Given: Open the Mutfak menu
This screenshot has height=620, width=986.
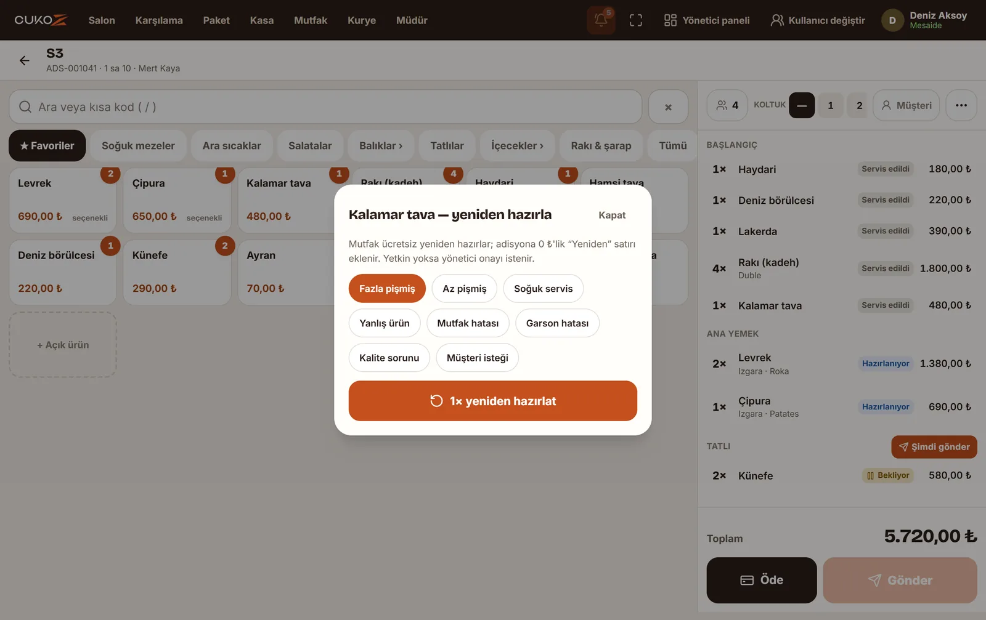Looking at the screenshot, I should pos(311,20).
